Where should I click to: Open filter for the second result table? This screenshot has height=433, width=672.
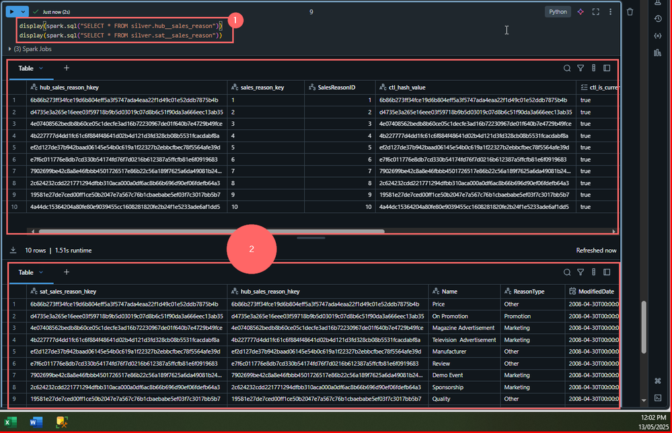click(x=581, y=272)
